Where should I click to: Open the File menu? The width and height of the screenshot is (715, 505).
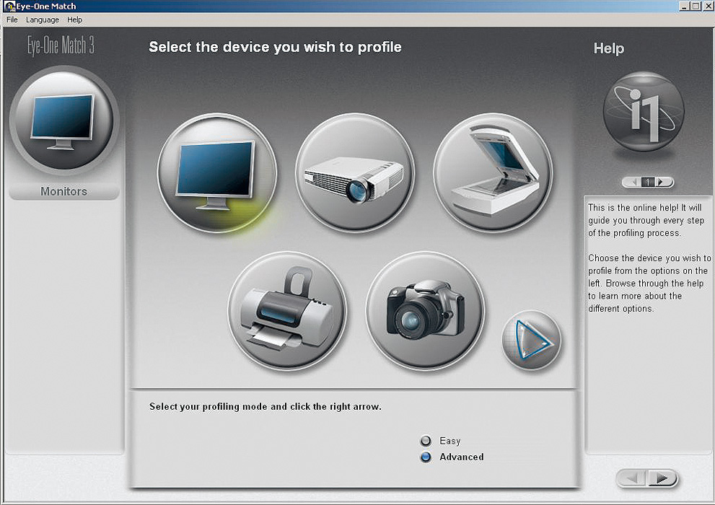click(12, 19)
